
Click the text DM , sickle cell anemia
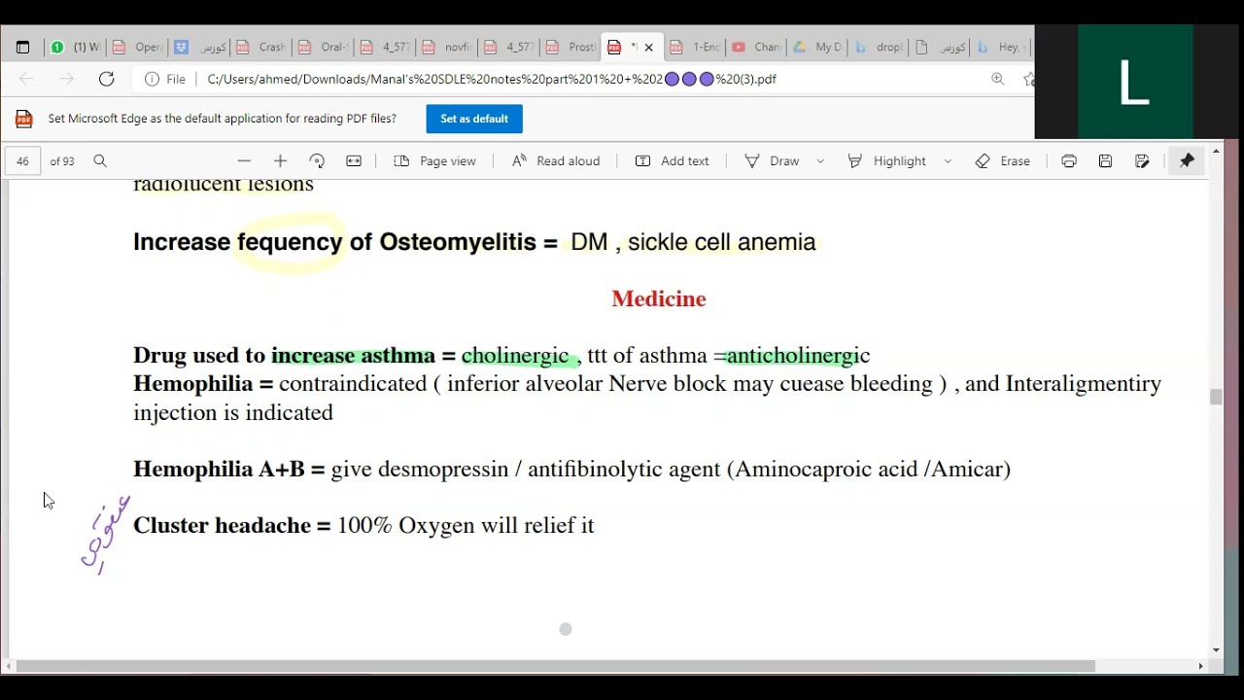pos(693,242)
